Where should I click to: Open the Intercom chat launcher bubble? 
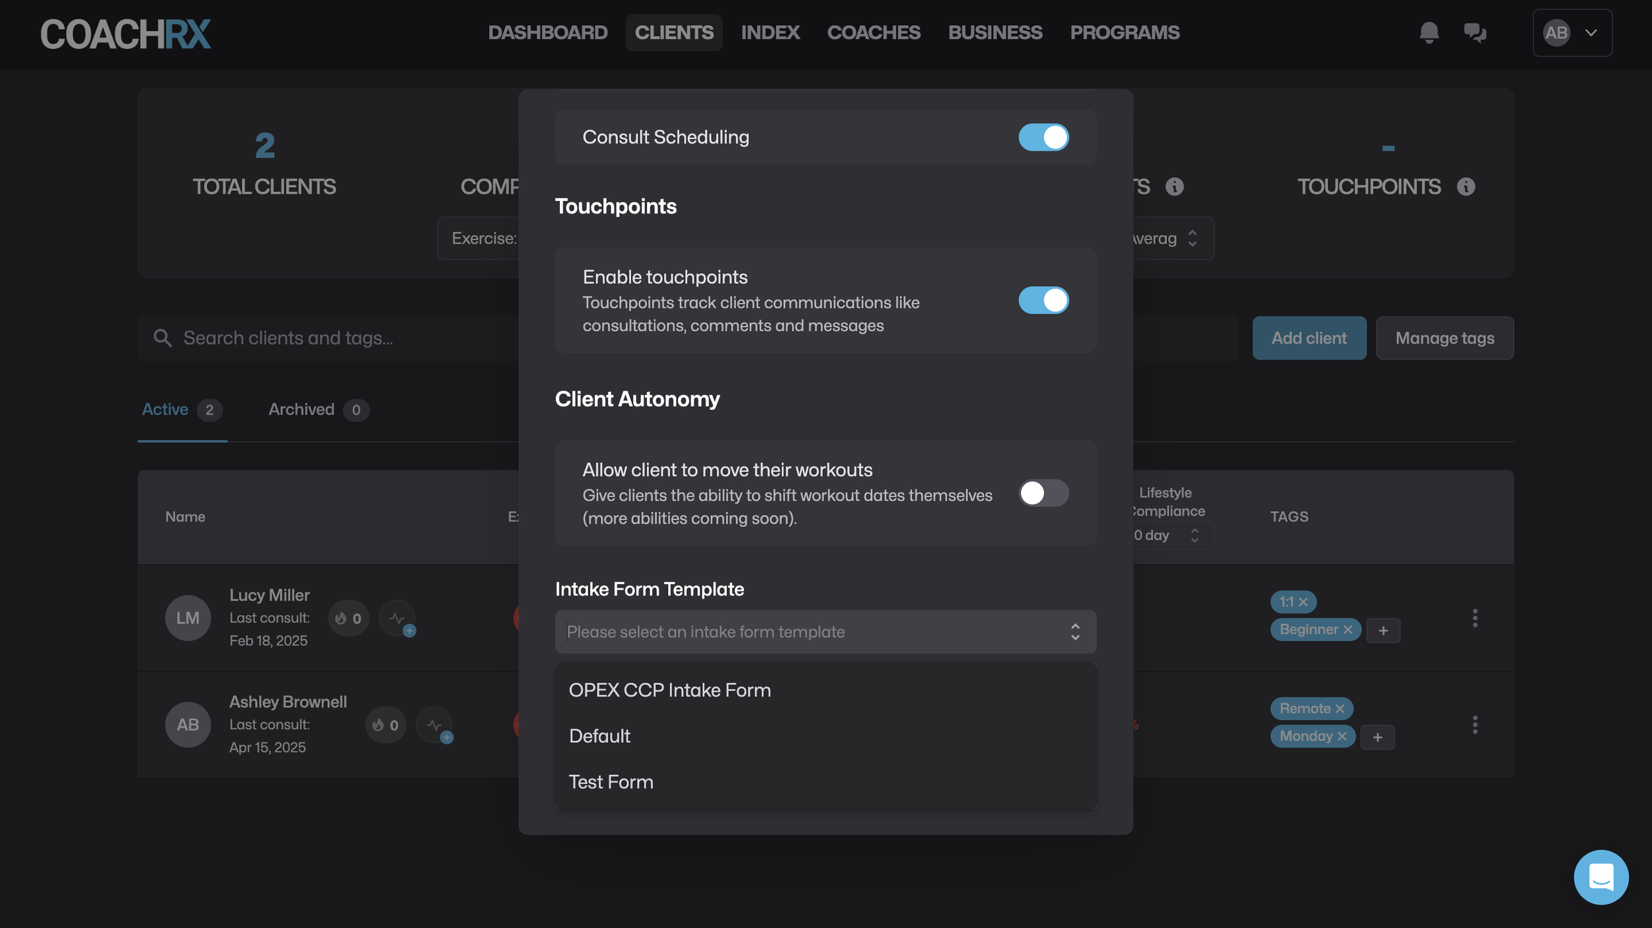pyautogui.click(x=1600, y=876)
